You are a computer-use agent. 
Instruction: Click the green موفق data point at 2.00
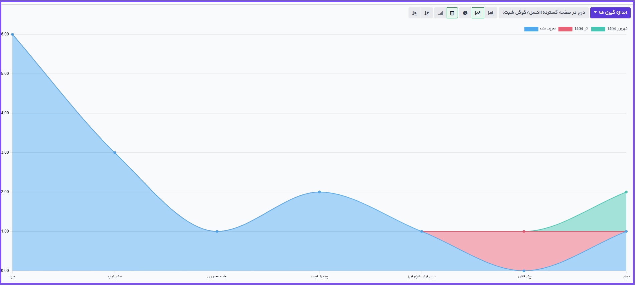(626, 192)
